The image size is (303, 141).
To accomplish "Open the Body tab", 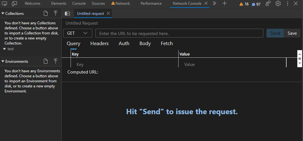I will (145, 44).
